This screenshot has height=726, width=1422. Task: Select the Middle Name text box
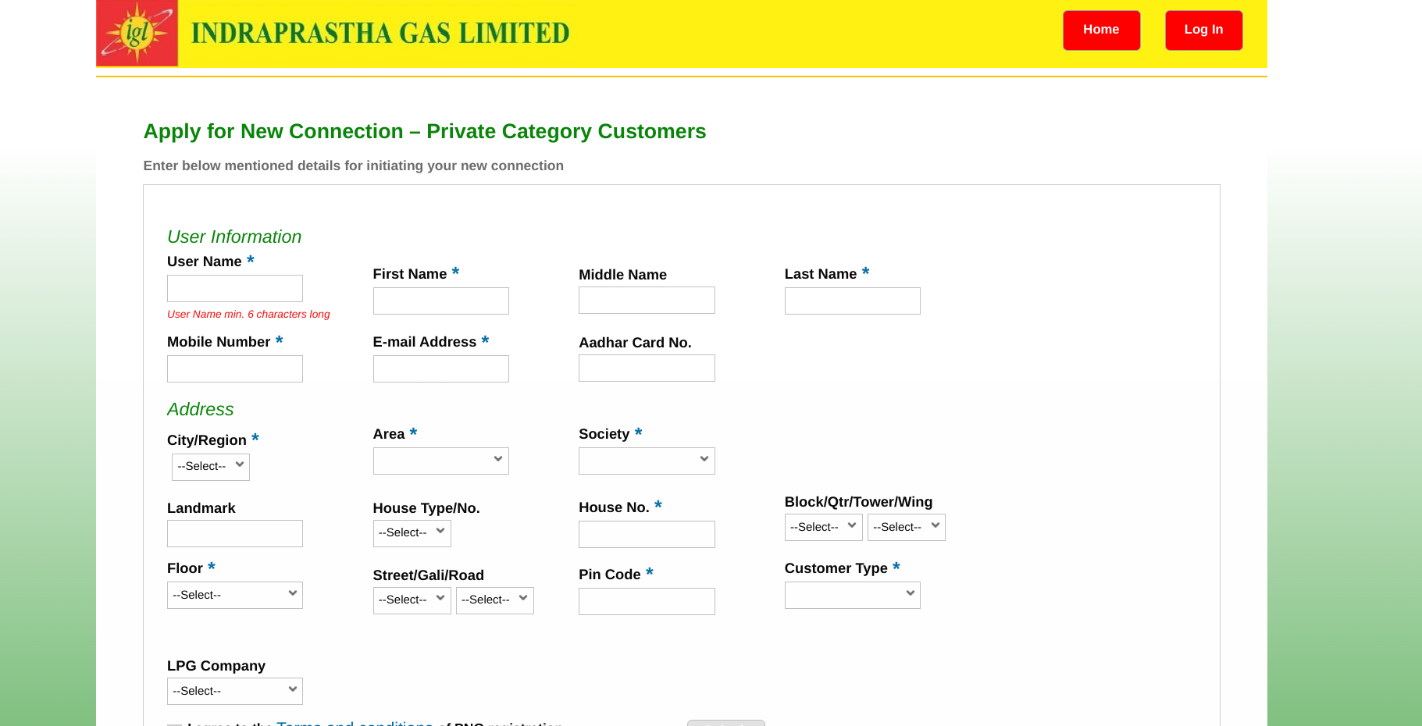647,301
